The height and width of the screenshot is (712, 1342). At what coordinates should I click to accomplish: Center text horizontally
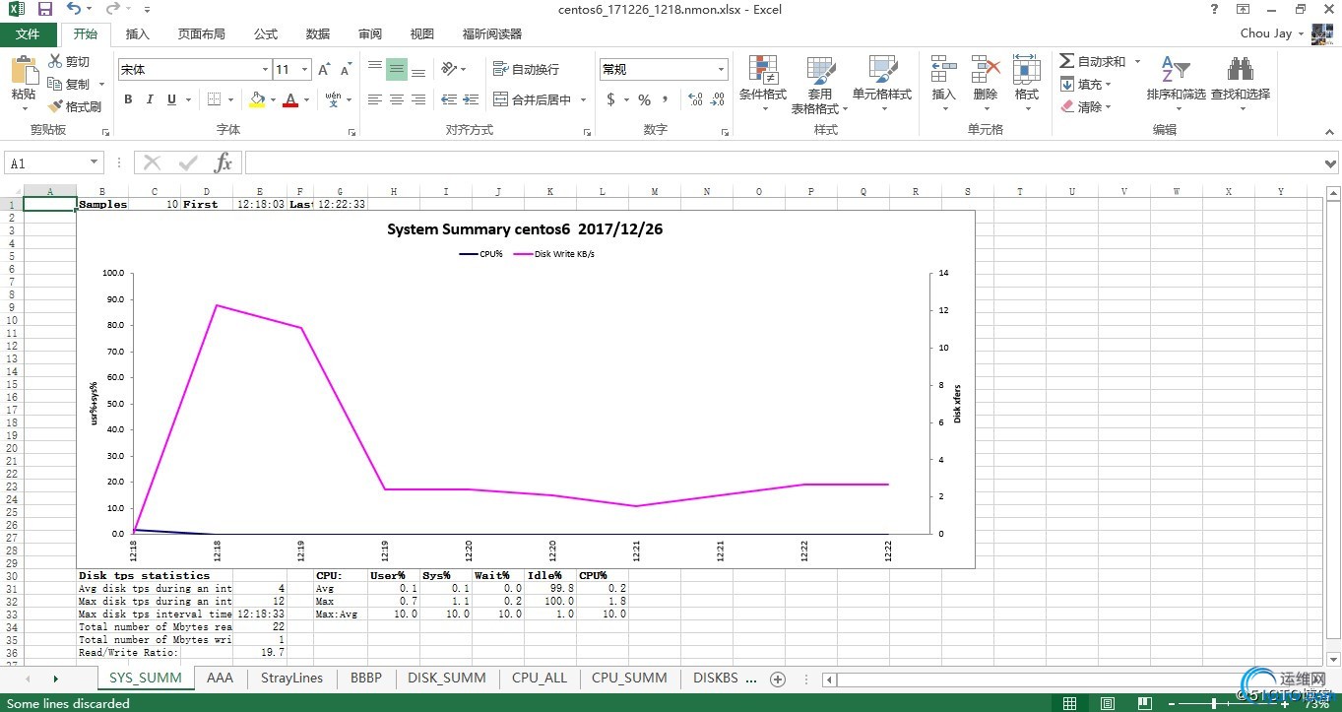(397, 99)
